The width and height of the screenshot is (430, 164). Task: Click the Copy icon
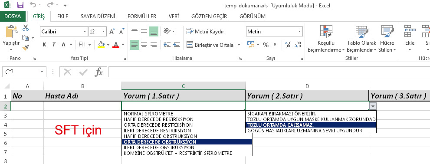tap(26, 38)
